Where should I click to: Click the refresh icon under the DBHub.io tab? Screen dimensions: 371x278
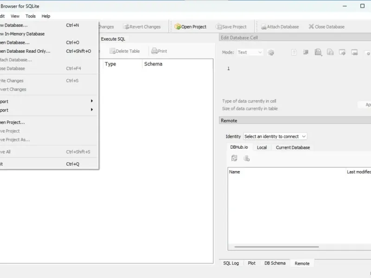(234, 158)
